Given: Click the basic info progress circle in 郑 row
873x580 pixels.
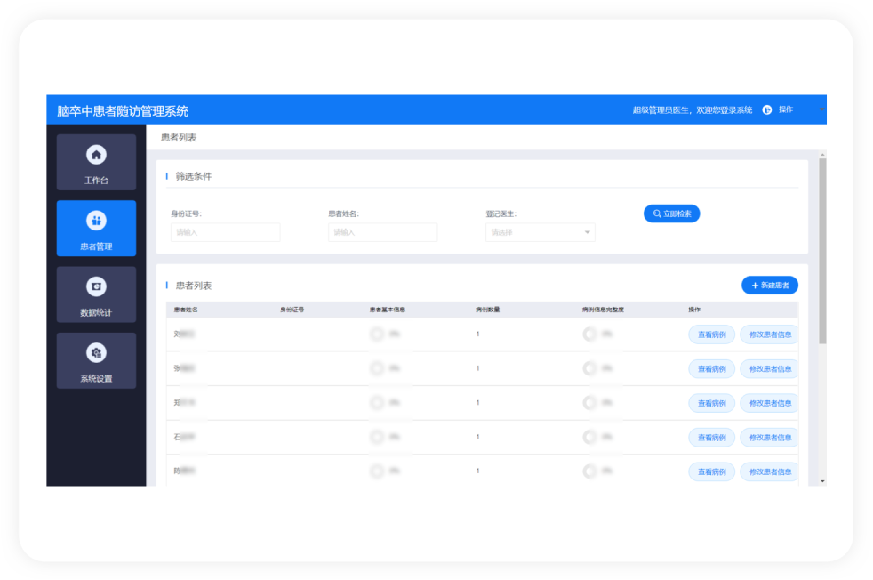Looking at the screenshot, I should (x=376, y=403).
